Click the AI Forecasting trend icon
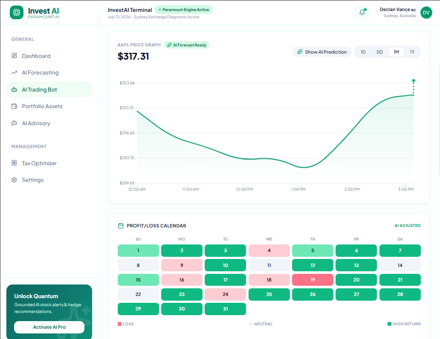 pyautogui.click(x=14, y=73)
